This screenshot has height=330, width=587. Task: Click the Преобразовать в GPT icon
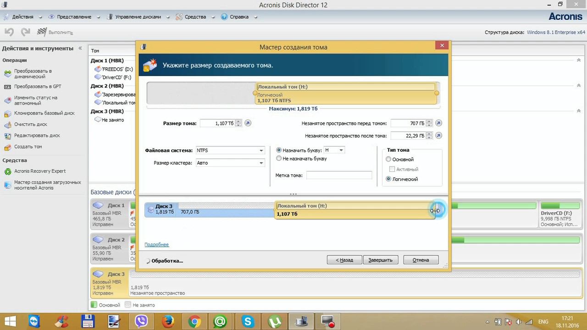7,87
